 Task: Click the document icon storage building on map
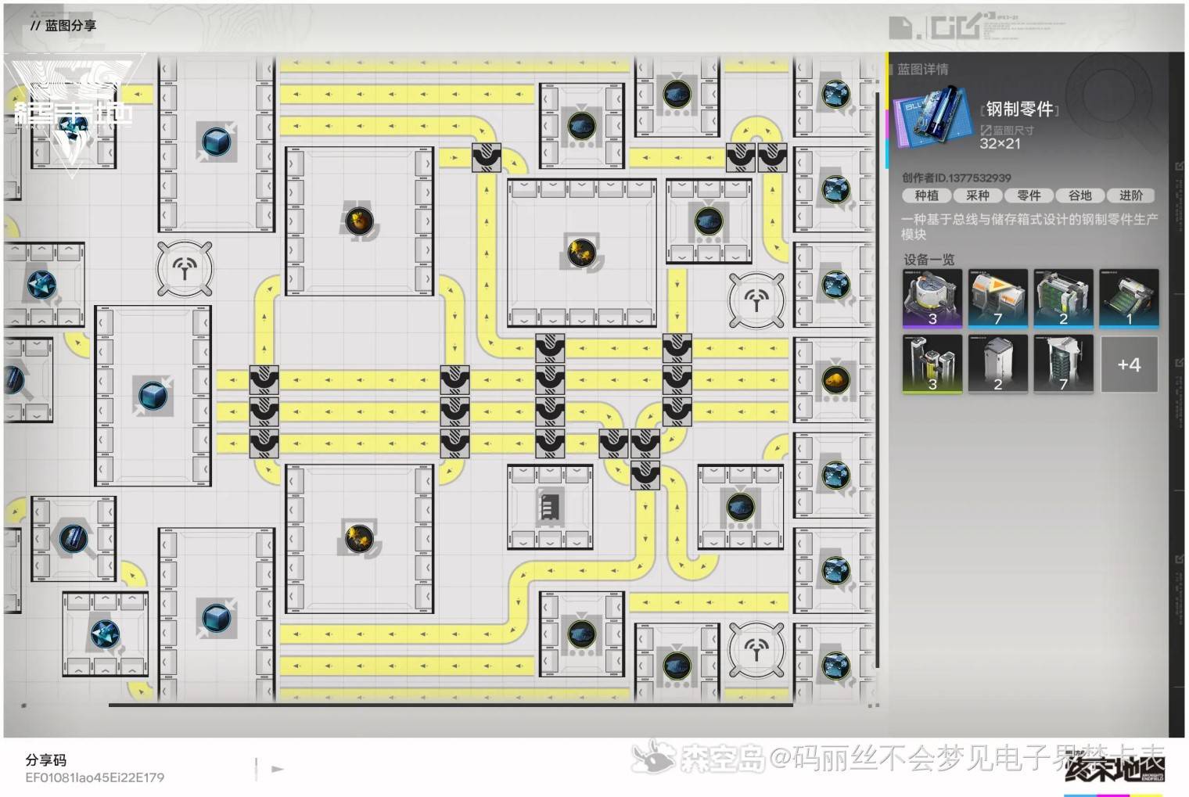coord(549,507)
